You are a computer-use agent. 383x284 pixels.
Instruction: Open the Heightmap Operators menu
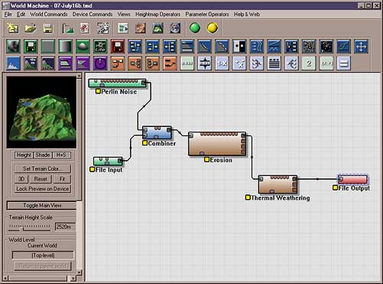[157, 15]
